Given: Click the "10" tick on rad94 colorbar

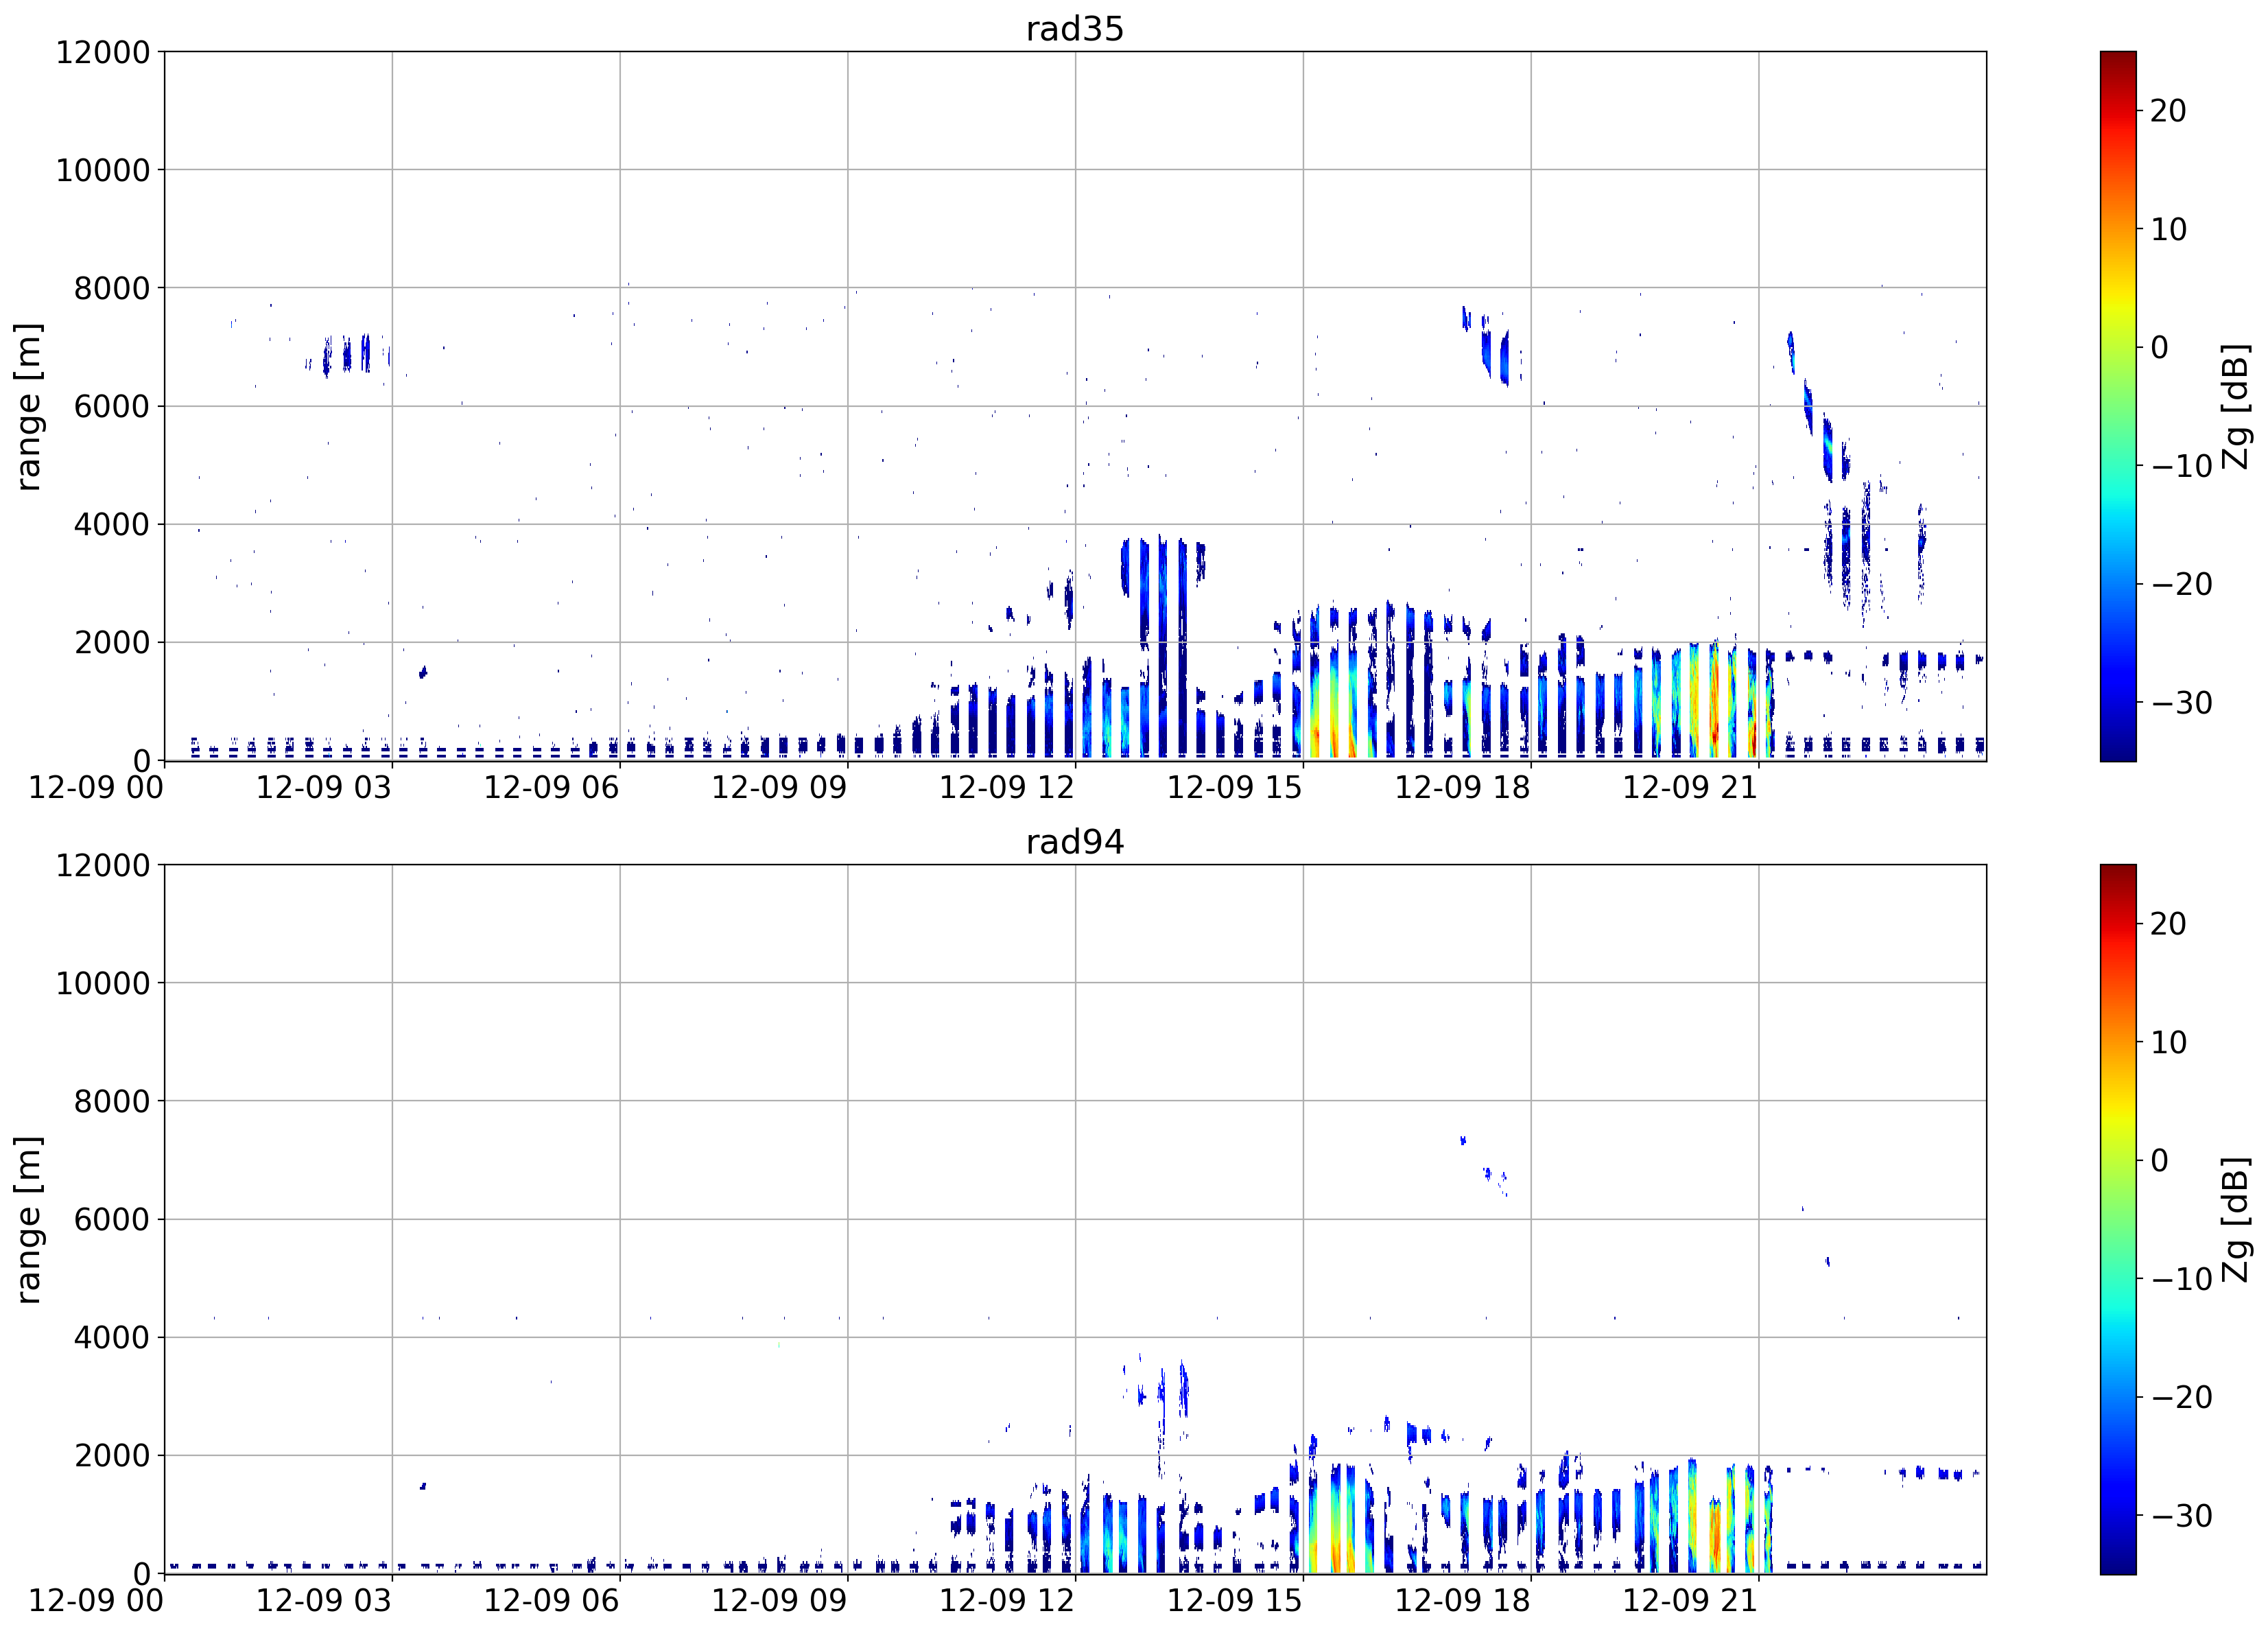Looking at the screenshot, I should 2168,1042.
